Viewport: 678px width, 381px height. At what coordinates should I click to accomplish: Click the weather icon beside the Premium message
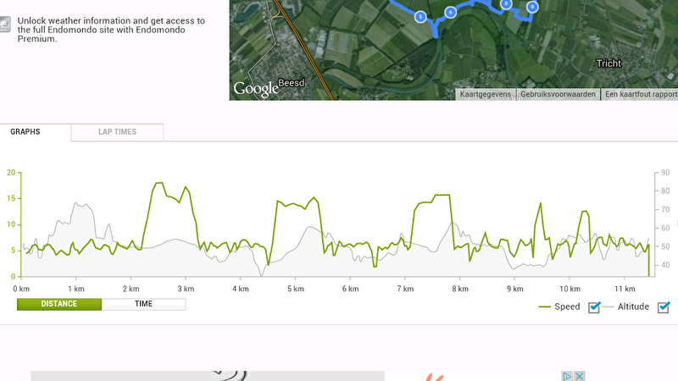click(4, 25)
